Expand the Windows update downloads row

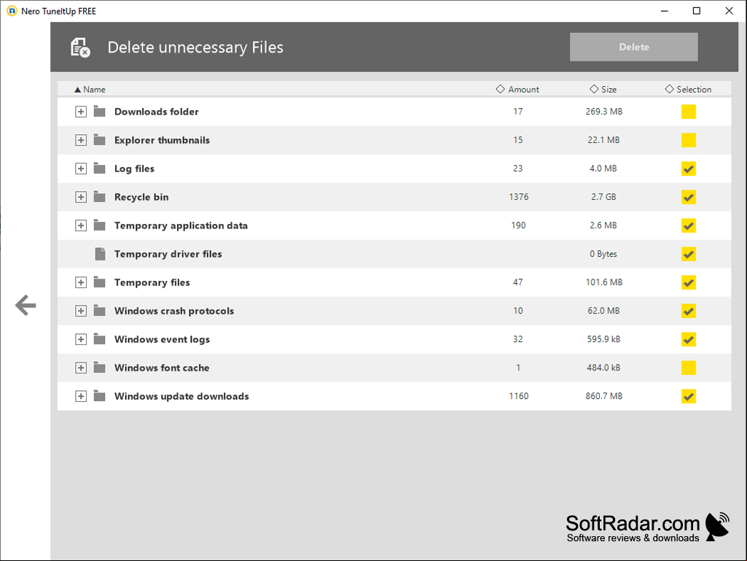coord(81,396)
